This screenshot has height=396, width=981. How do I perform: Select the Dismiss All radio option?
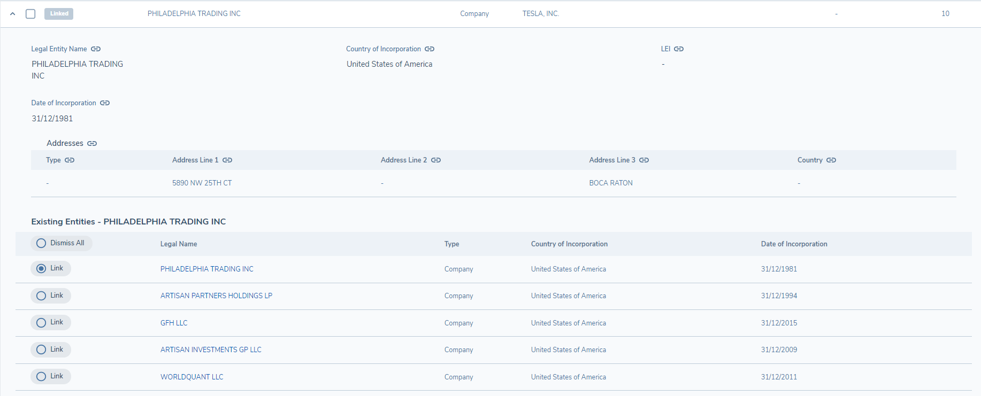[x=41, y=243]
